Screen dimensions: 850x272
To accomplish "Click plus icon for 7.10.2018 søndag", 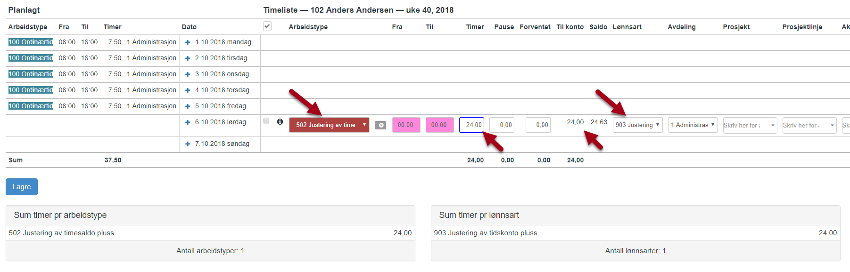I will (188, 144).
